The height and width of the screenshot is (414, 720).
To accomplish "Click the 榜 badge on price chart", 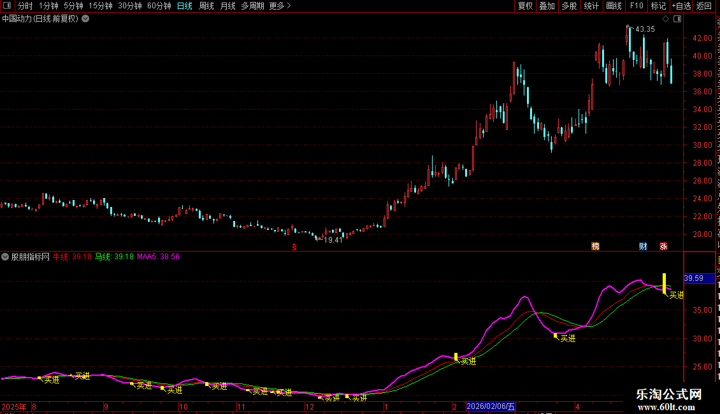I will pyautogui.click(x=596, y=246).
